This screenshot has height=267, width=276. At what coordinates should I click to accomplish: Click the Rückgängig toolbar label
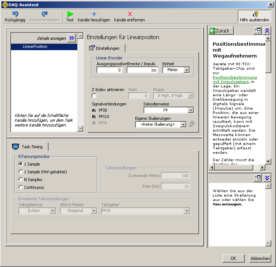15,20
